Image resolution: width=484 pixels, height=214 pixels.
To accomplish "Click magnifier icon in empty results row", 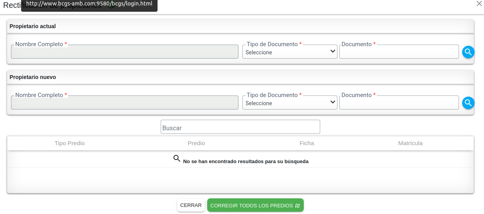I will click(177, 158).
